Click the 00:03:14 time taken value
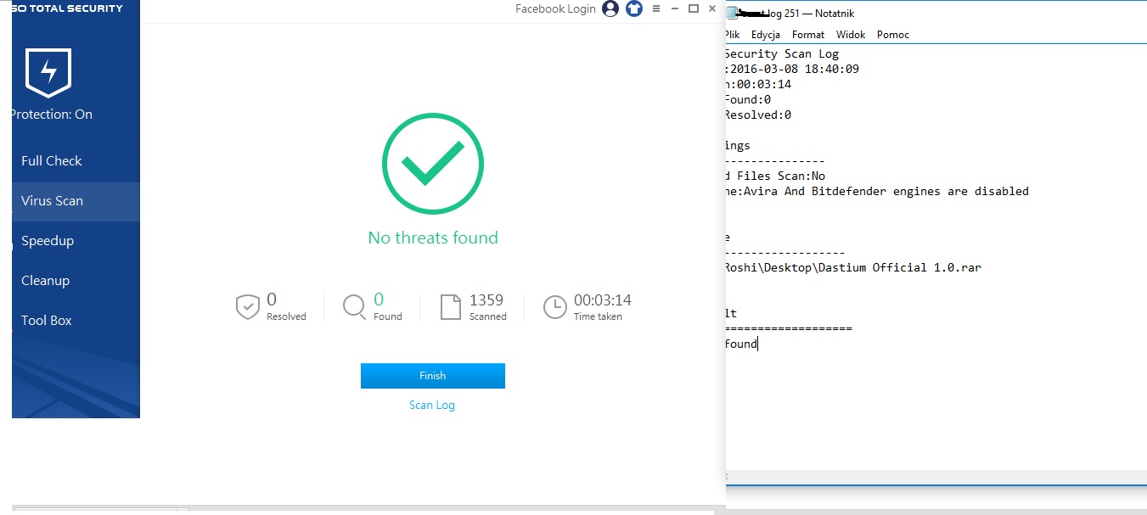1147x515 pixels. (x=603, y=300)
